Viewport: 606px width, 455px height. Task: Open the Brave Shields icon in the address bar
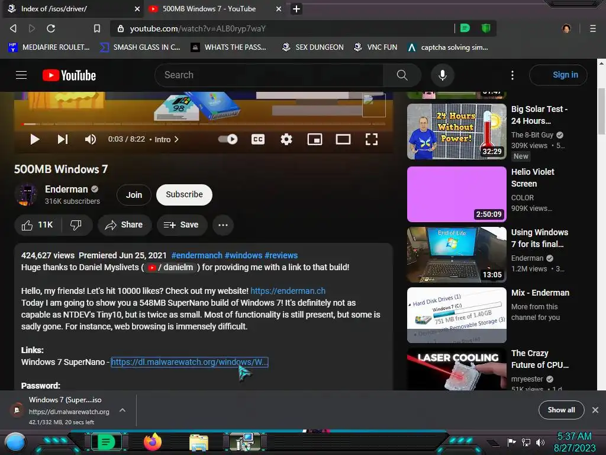pyautogui.click(x=486, y=28)
